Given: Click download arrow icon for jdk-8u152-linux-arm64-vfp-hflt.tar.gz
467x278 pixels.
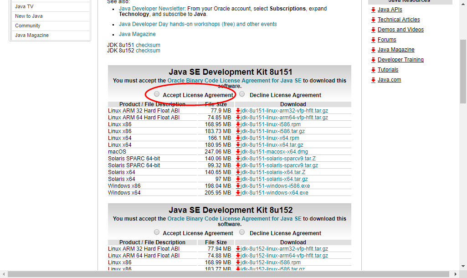Looking at the screenshot, I should [x=238, y=256].
